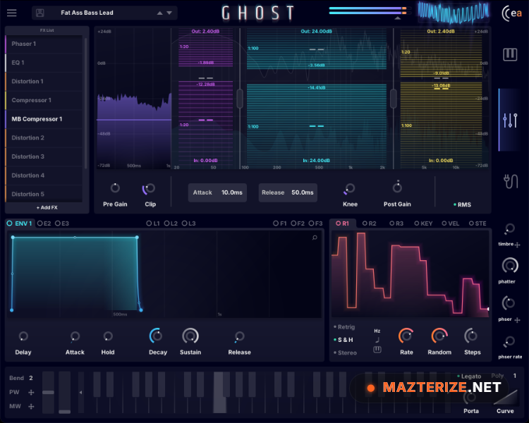Select the L3 LFO tab
The height and width of the screenshot is (423, 529).
(x=188, y=223)
